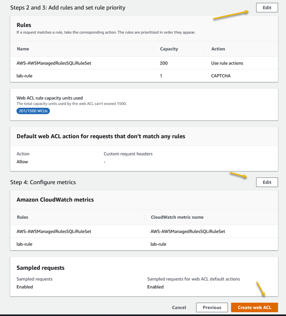The width and height of the screenshot is (286, 316).
Task: Click the Capacity column header
Action: tap(169, 49)
